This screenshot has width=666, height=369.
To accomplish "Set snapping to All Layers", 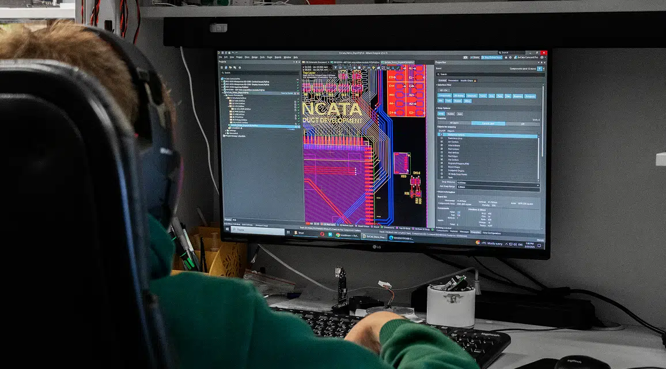I will (x=454, y=123).
